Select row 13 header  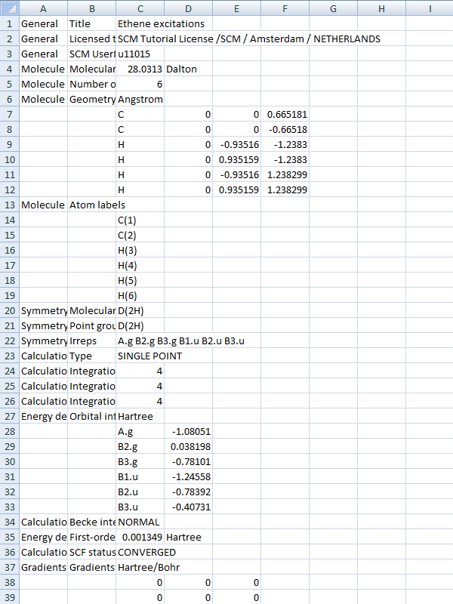click(9, 205)
